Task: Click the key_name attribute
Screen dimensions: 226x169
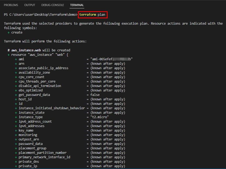Action: tap(26, 130)
